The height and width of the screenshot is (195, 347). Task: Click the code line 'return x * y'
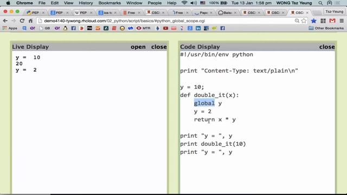(x=215, y=120)
